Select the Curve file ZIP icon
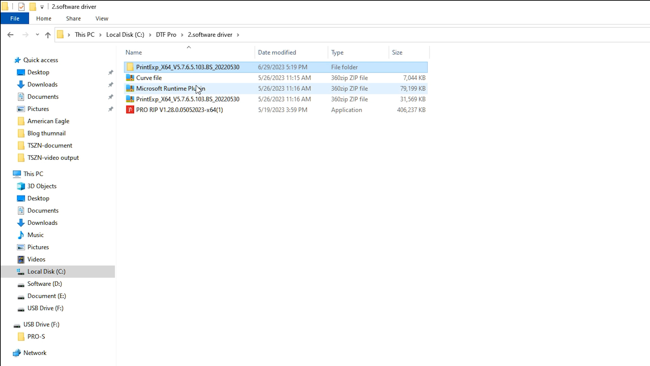Image resolution: width=650 pixels, height=366 pixels. coord(130,78)
